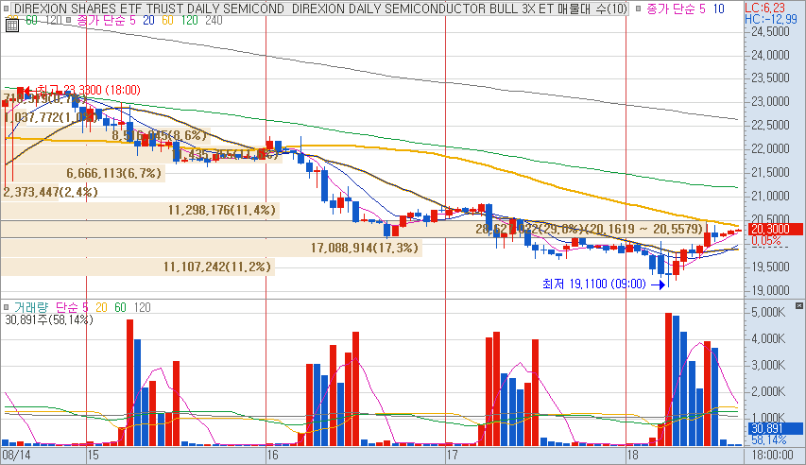Click the HC:-12.99 value
Image resolution: width=806 pixels, height=465 pixels.
pyautogui.click(x=770, y=20)
